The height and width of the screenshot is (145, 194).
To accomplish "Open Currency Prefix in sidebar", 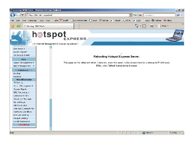I will (x=24, y=96).
